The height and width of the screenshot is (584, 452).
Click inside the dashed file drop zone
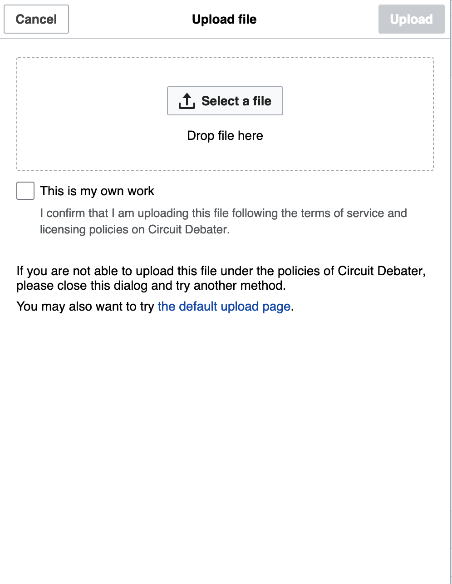[225, 114]
